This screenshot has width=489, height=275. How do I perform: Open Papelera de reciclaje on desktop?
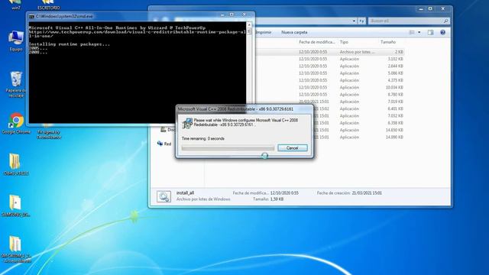(x=16, y=85)
